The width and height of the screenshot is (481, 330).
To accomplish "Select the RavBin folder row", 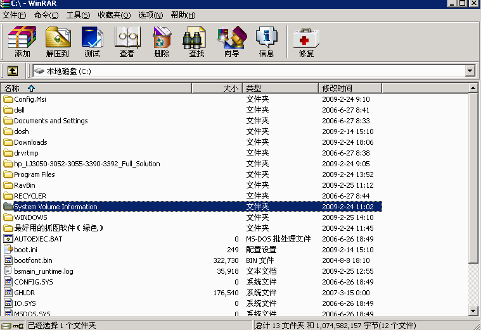I will coord(191,185).
